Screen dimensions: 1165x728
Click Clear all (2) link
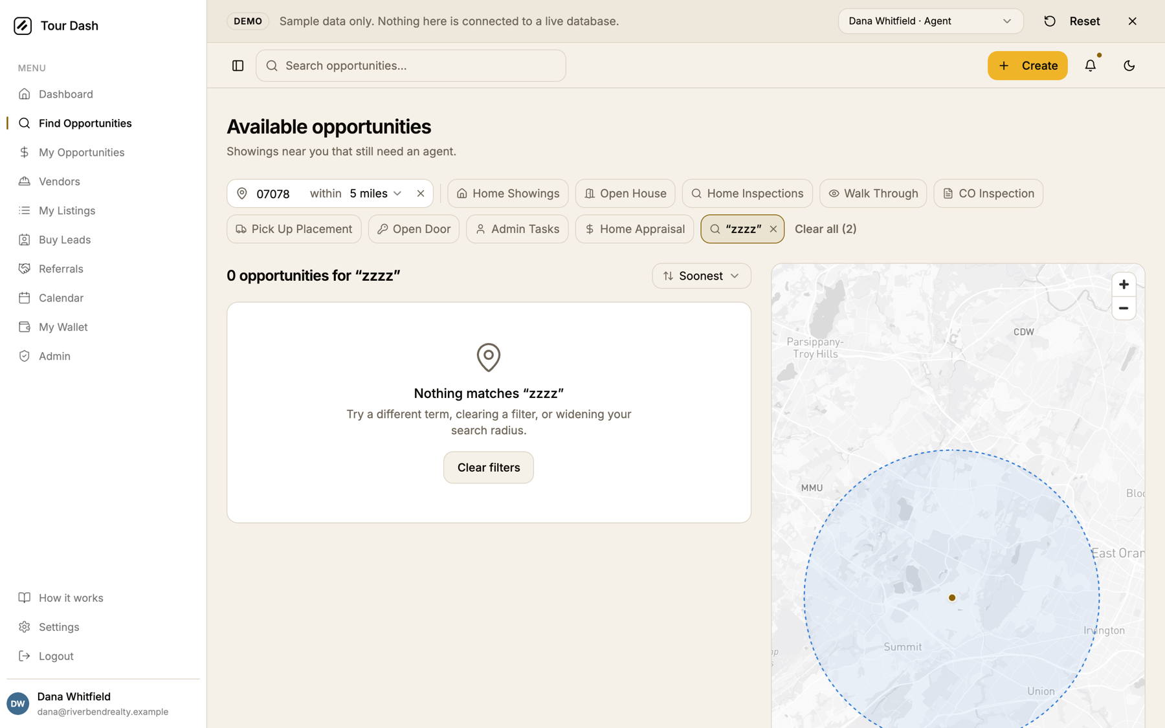[825, 229]
